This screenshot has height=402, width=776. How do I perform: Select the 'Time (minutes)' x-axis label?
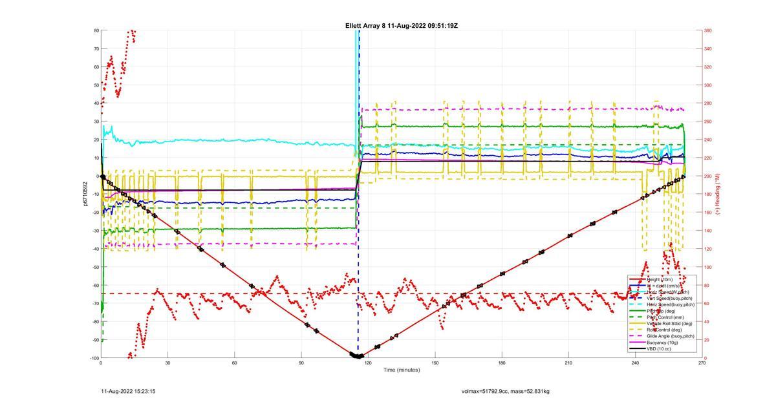click(402, 370)
